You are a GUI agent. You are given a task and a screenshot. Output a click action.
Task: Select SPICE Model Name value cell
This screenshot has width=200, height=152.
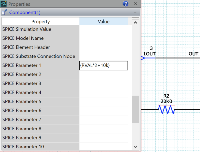103,38
